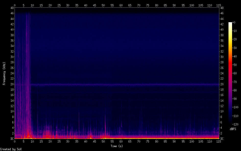Select the DC label on left axis
Screen dimensions: 241x151
point(11,139)
